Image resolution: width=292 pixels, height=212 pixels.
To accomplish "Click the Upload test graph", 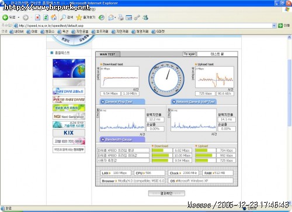I will coord(214,77).
